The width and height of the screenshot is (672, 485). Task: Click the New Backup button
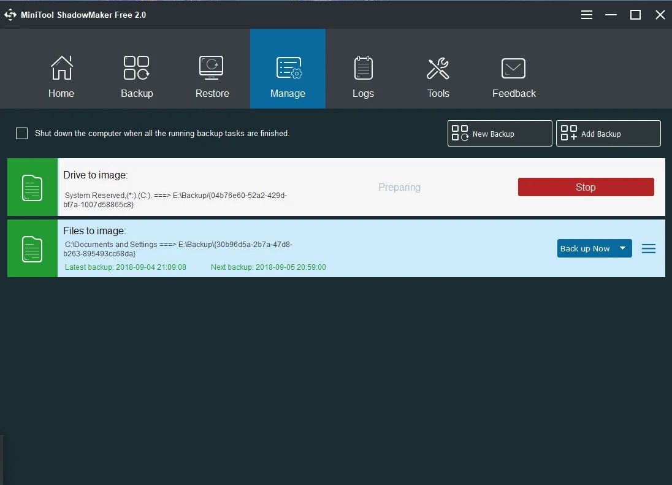[499, 133]
